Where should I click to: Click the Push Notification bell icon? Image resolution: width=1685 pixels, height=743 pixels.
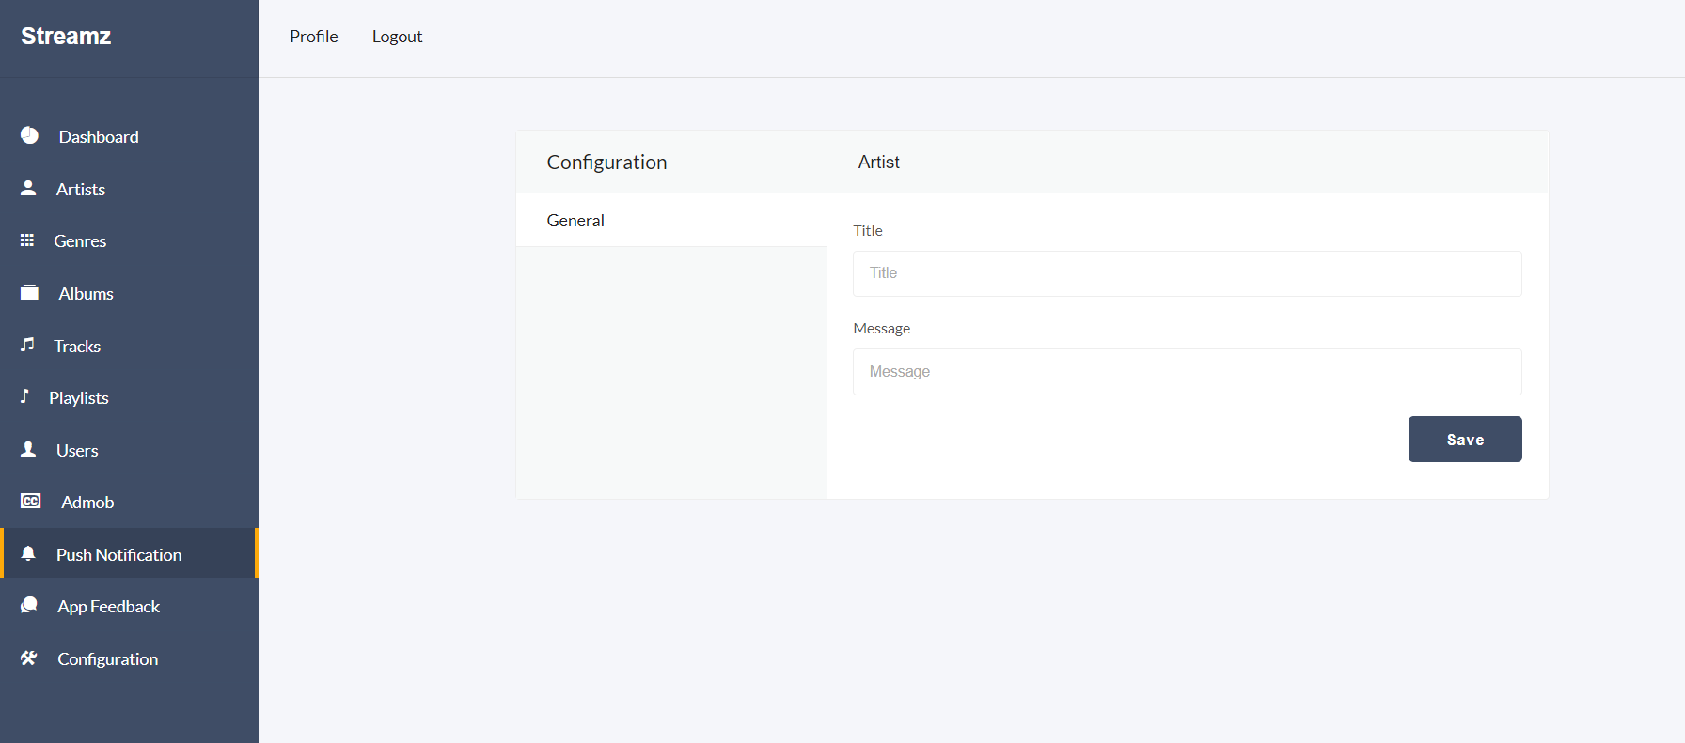point(28,554)
